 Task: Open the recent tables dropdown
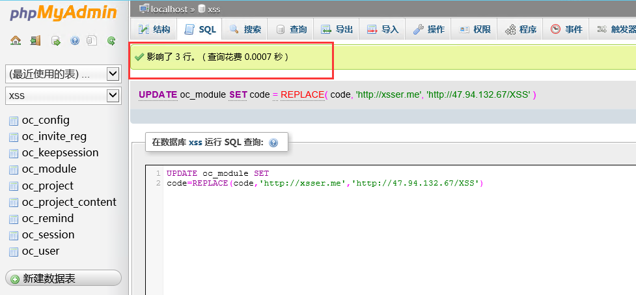(x=63, y=74)
